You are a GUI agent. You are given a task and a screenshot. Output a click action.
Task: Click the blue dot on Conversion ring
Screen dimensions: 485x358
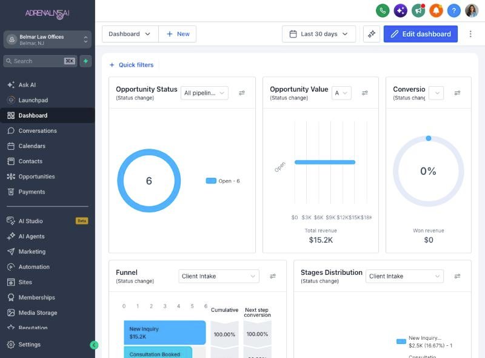point(429,138)
